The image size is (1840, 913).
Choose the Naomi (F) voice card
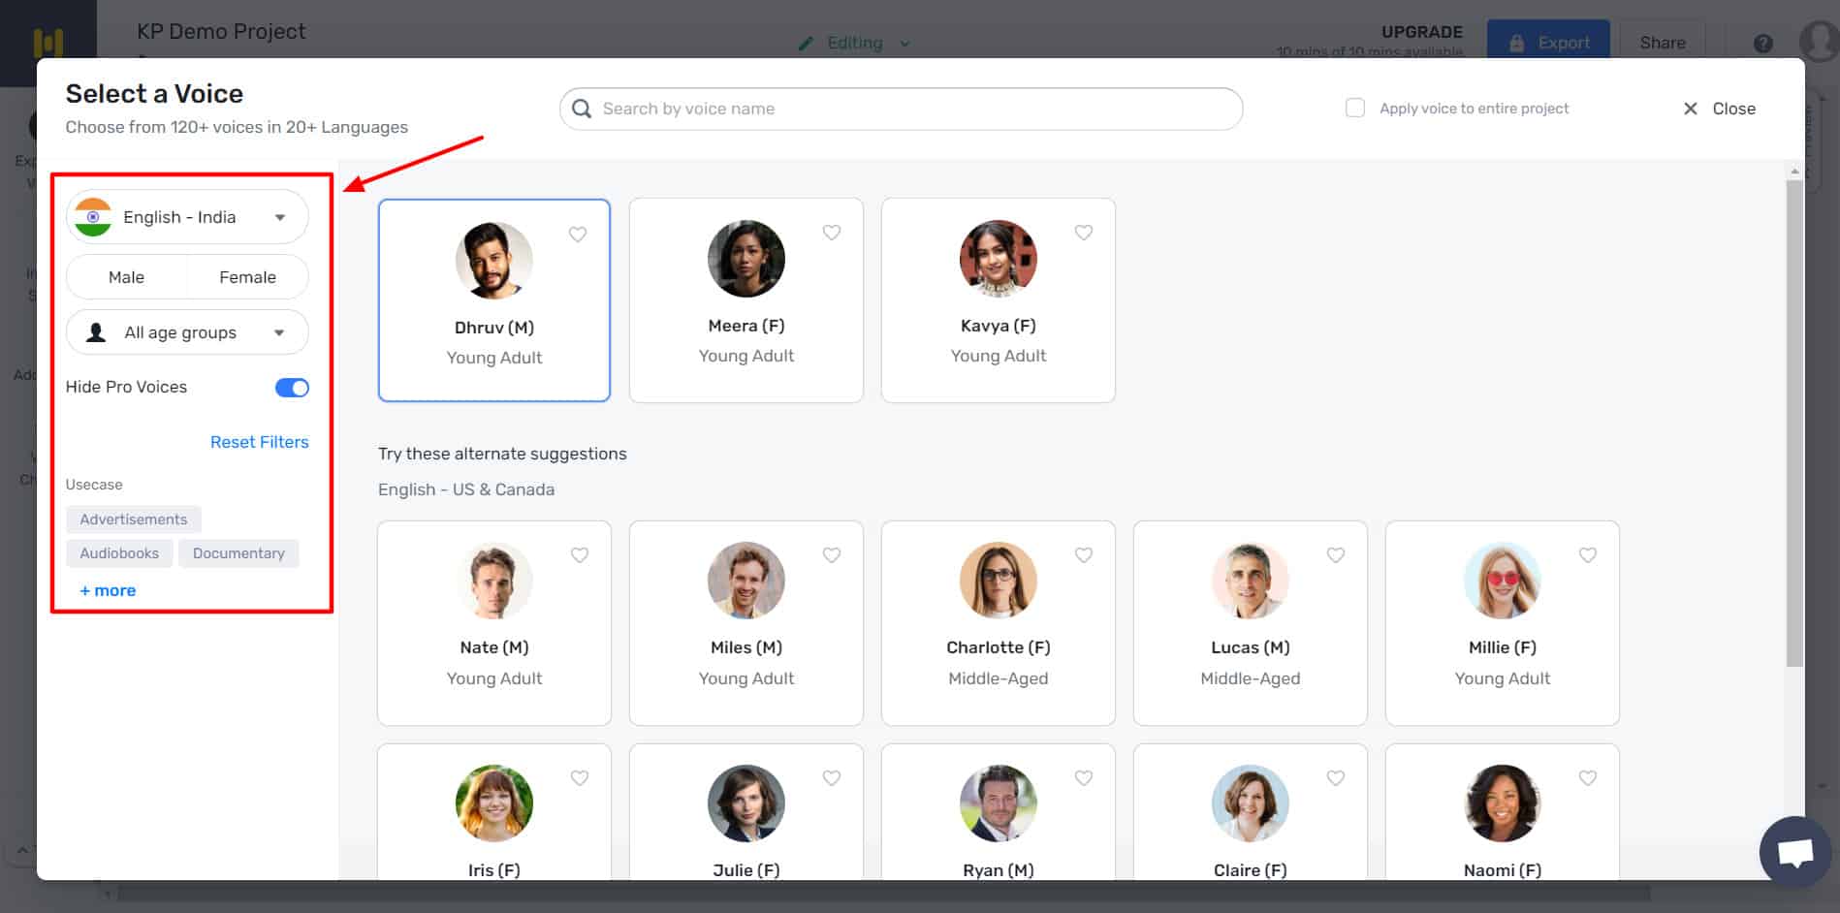coord(1503,812)
